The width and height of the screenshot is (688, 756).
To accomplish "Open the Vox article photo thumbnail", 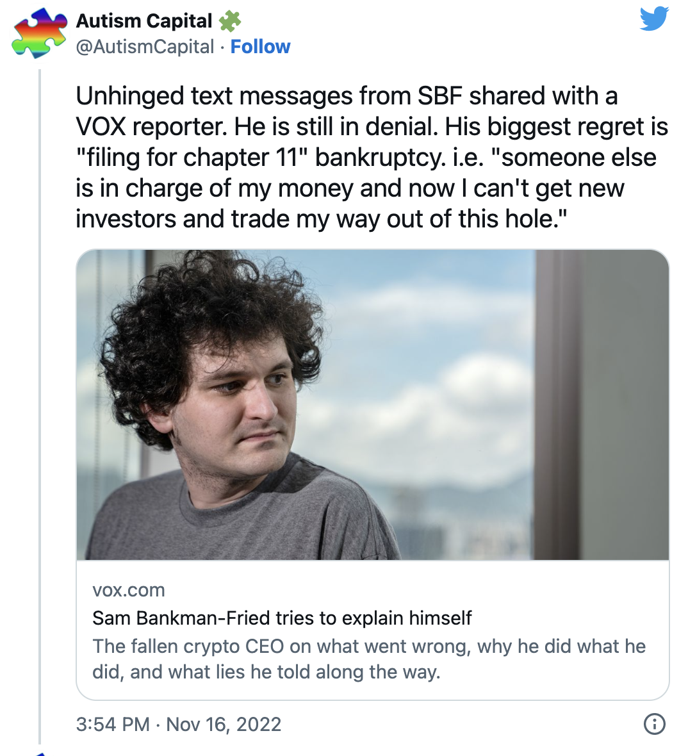I will point(372,405).
